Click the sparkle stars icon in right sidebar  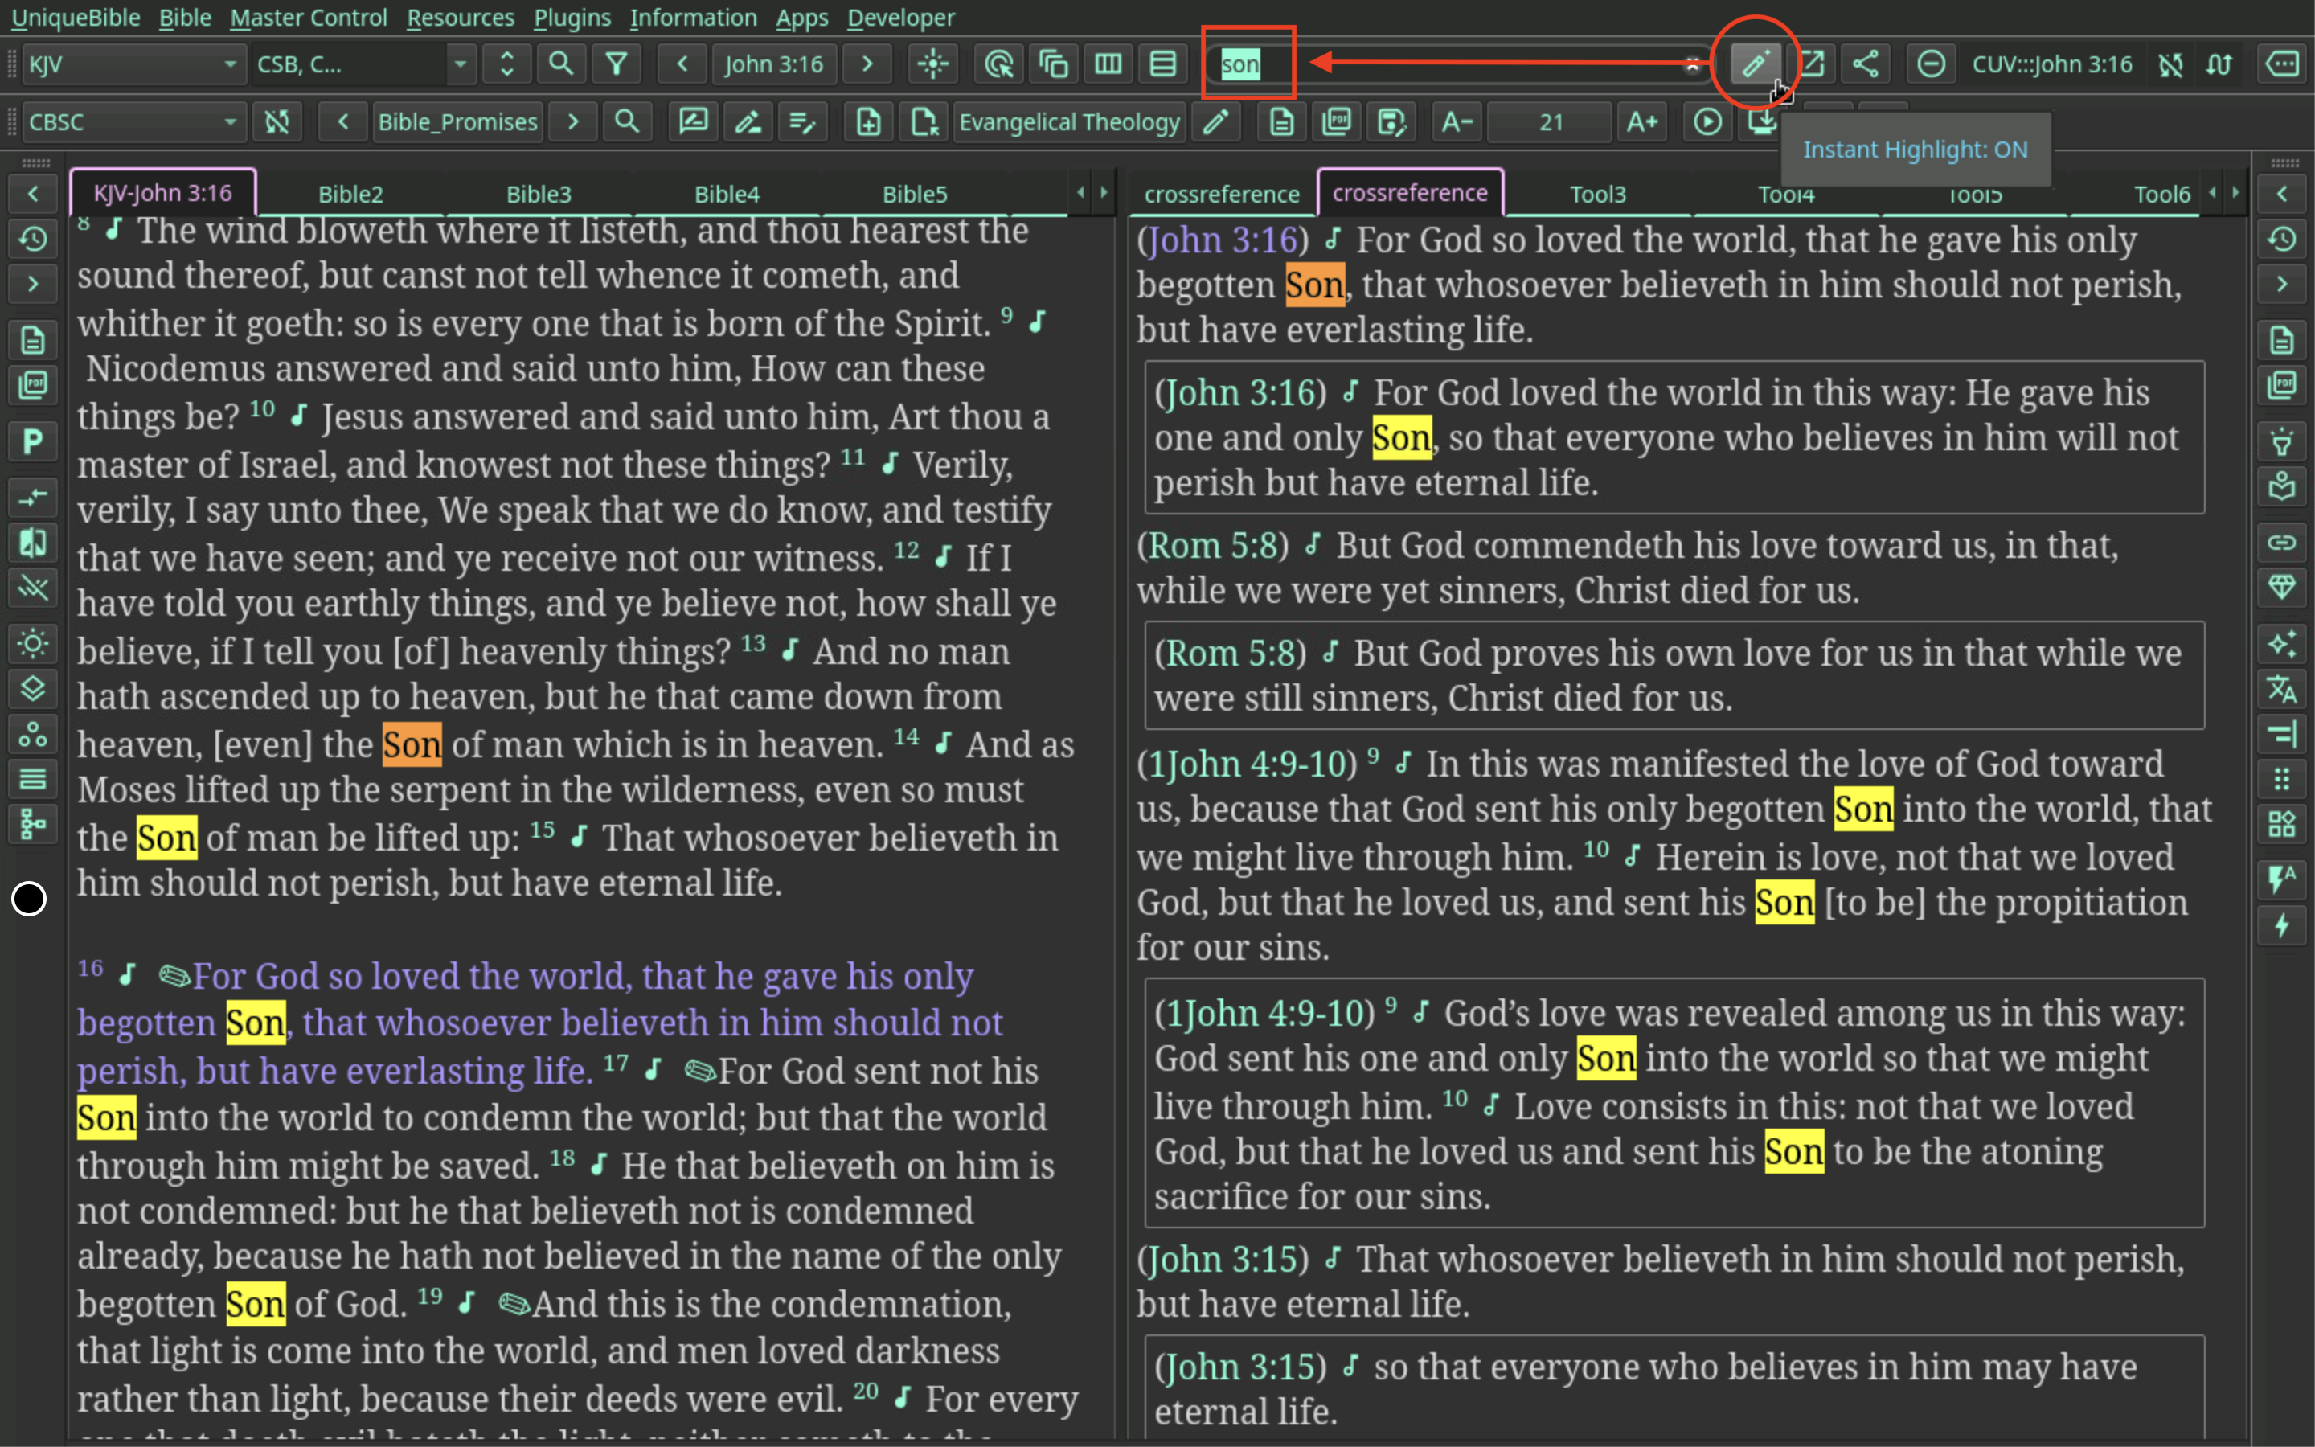pyautogui.click(x=2281, y=643)
